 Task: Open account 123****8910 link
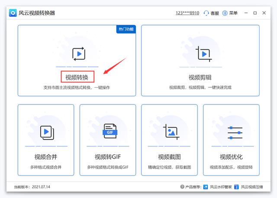click(x=187, y=13)
